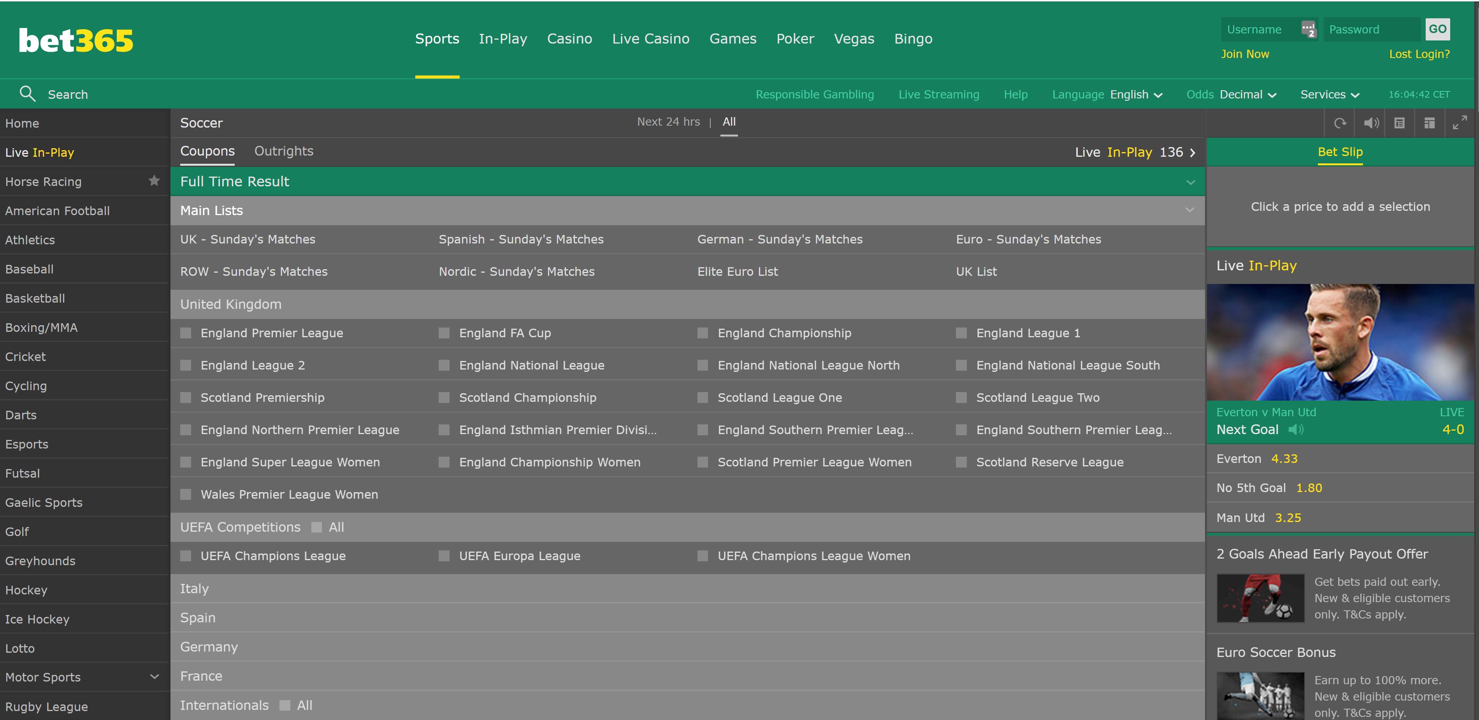This screenshot has height=720, width=1479.
Task: Select No 5th Goal odds 1.80
Action: click(1340, 488)
